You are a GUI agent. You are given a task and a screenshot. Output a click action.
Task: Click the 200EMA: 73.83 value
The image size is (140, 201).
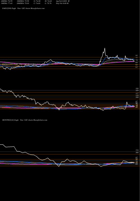(22, 3)
